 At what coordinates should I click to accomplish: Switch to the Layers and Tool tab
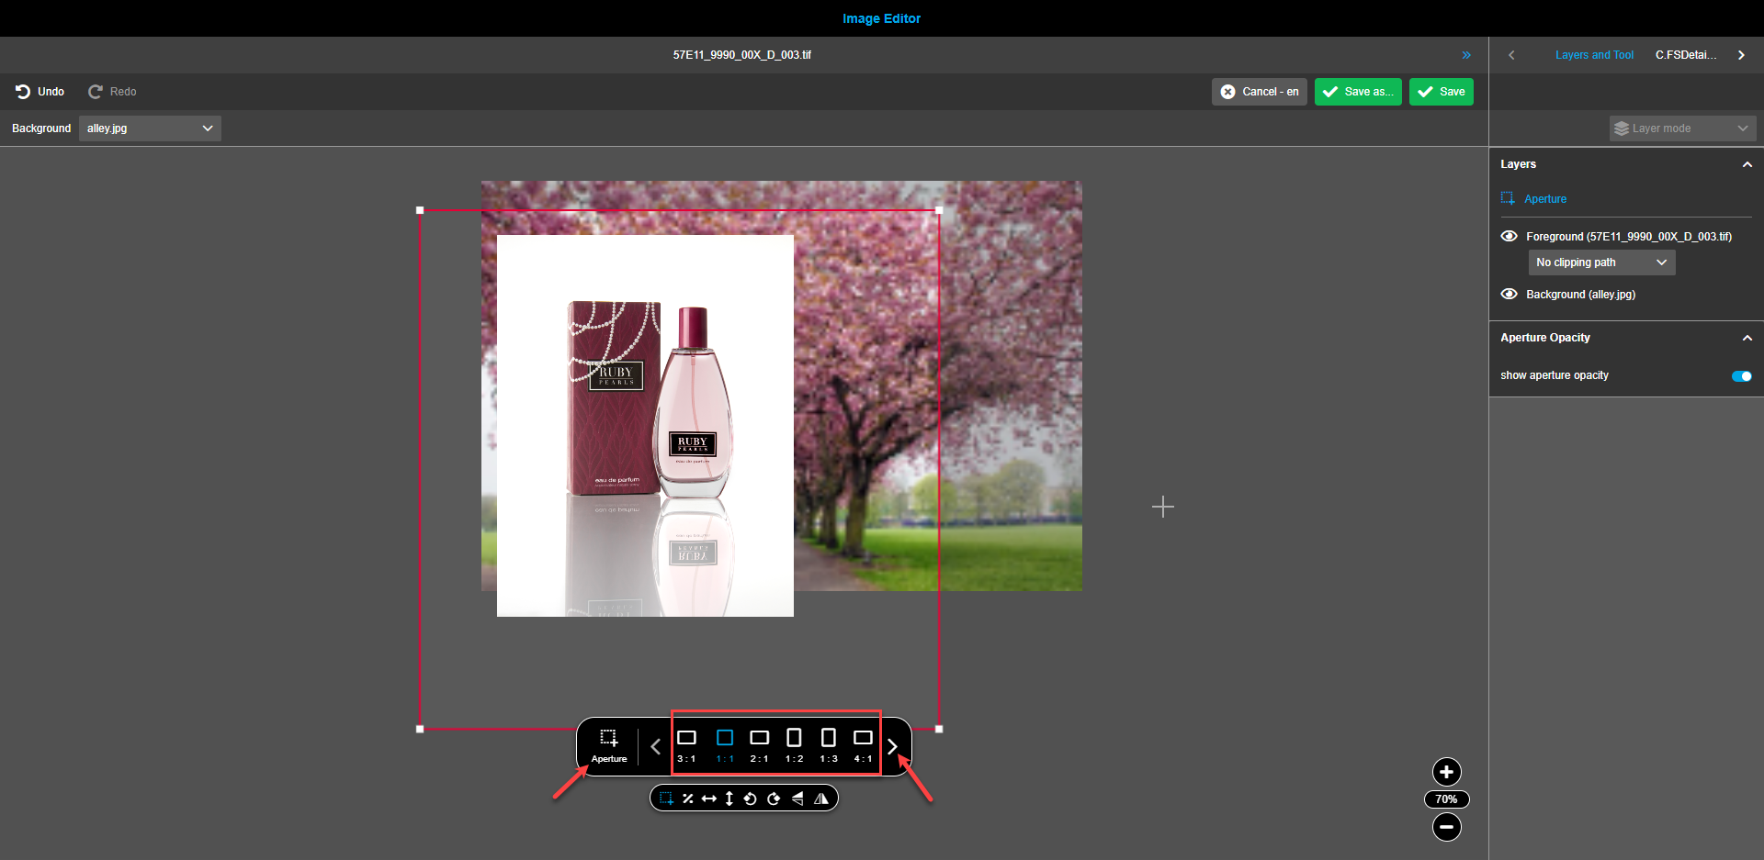1594,54
